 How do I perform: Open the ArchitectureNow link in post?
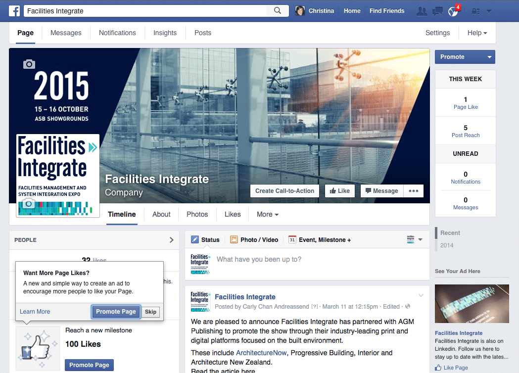click(x=261, y=353)
